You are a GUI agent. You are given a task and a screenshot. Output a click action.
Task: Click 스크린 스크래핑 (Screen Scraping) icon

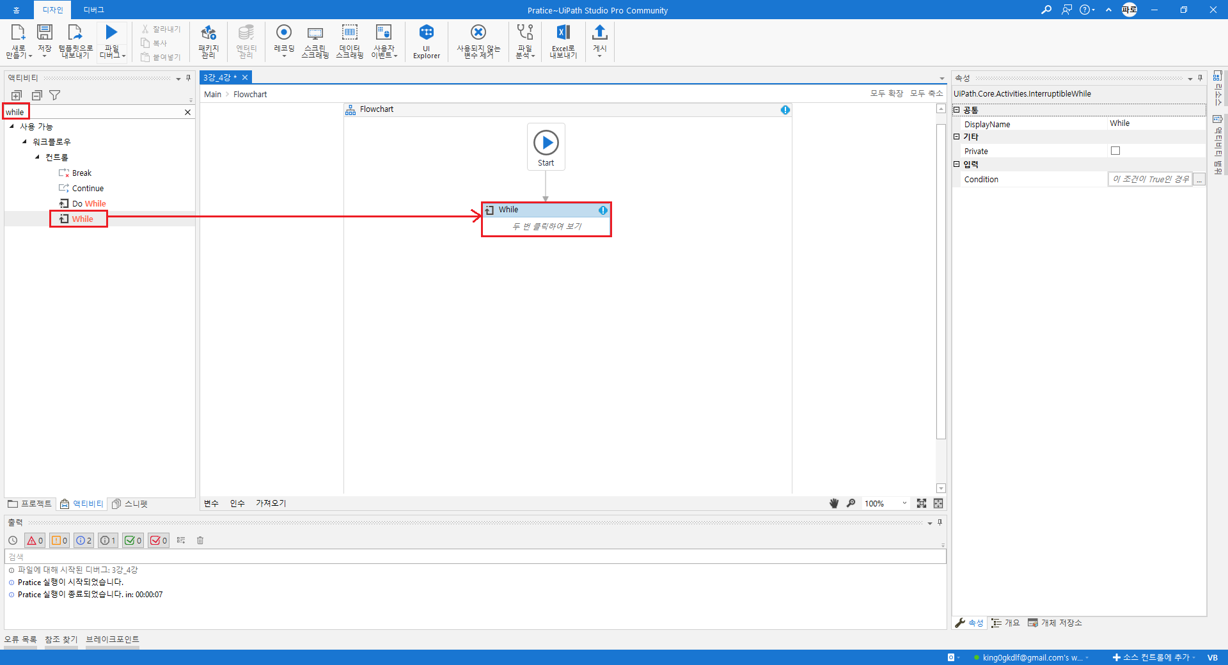pos(315,33)
